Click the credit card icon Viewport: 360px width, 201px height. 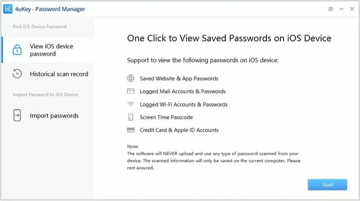pyautogui.click(x=131, y=130)
